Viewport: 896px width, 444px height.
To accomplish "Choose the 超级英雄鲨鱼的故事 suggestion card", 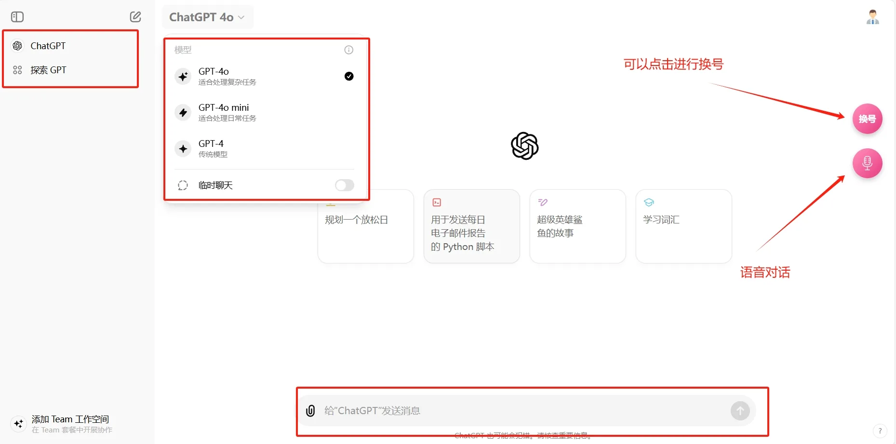I will click(x=578, y=226).
